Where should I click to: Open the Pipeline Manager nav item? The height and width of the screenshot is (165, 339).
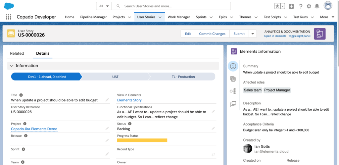pos(93,17)
